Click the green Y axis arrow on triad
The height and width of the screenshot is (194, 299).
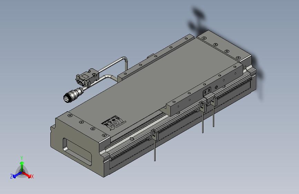click(22, 166)
